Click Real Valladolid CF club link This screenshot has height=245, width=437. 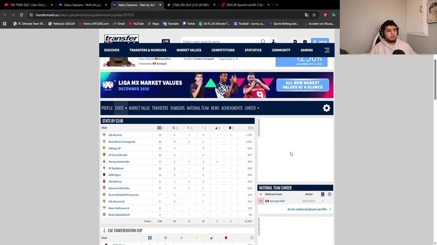(119, 215)
